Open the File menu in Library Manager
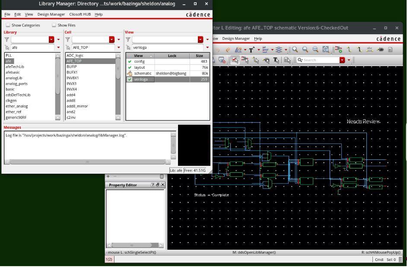The width and height of the screenshot is (407, 267). (x=7, y=14)
